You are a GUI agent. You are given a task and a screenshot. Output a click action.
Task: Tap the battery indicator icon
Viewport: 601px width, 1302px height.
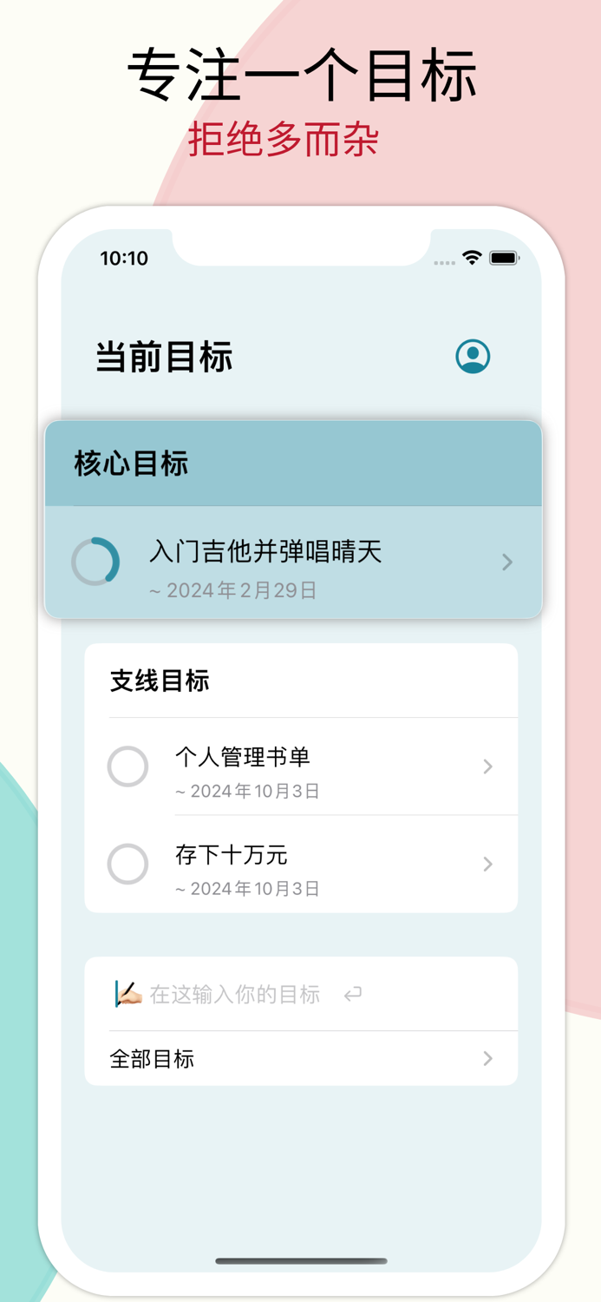503,258
